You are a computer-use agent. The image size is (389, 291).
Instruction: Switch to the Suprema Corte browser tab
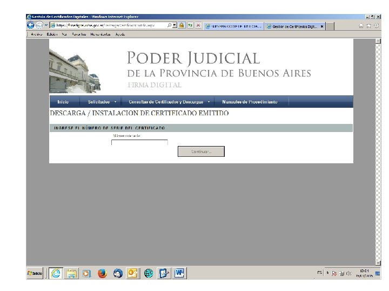[x=233, y=26]
